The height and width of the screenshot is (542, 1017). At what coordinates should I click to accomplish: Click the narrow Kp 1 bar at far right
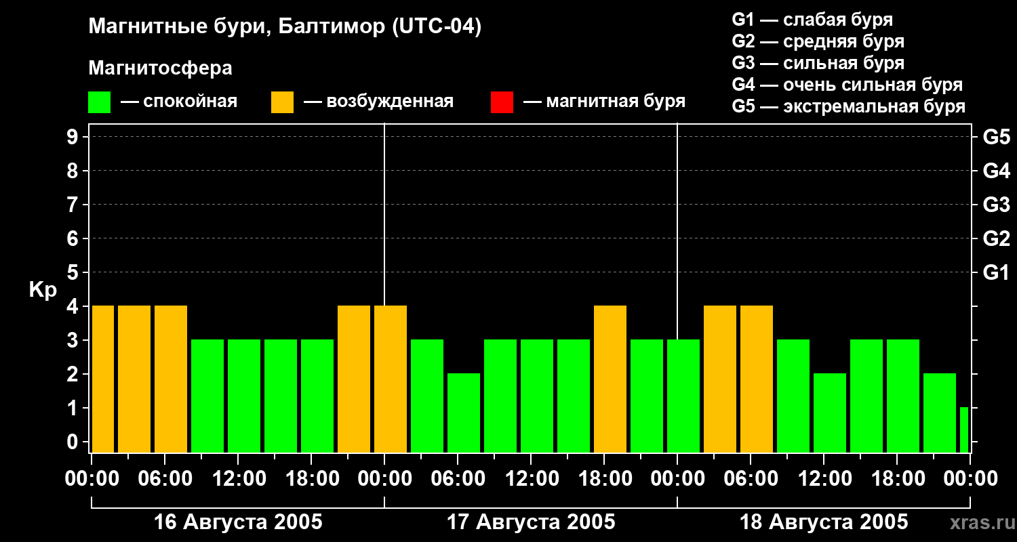click(963, 430)
